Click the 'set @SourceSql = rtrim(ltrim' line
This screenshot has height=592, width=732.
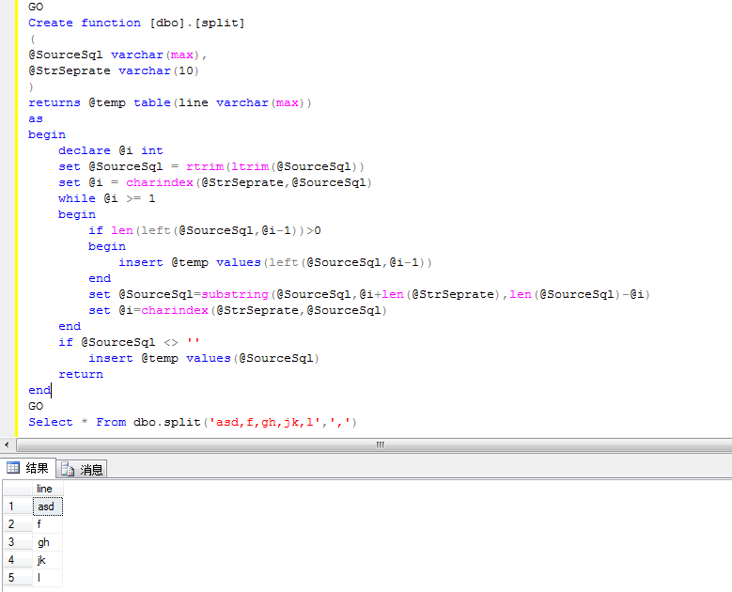211,166
